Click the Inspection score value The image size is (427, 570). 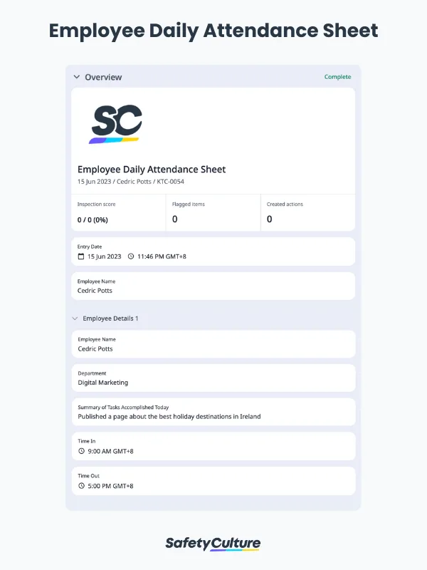93,219
